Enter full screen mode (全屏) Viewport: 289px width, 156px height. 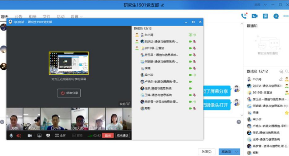pos(60,135)
